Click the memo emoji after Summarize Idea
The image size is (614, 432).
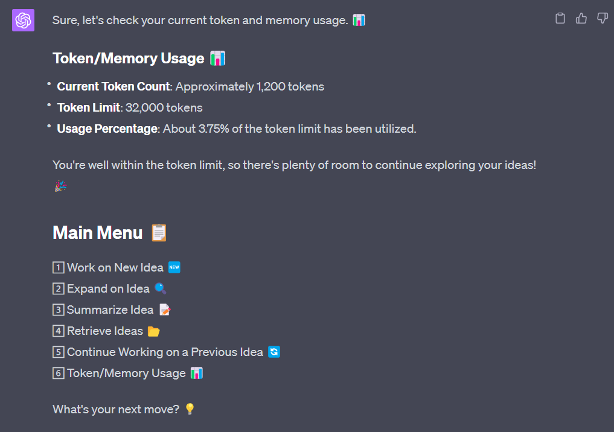coord(165,310)
